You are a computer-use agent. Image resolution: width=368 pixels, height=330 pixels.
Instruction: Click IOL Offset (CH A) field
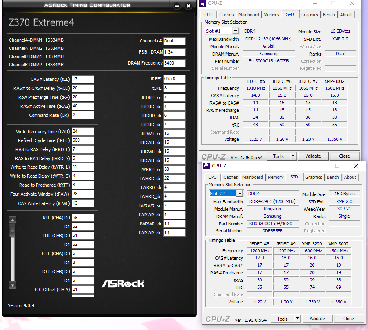tap(83, 289)
